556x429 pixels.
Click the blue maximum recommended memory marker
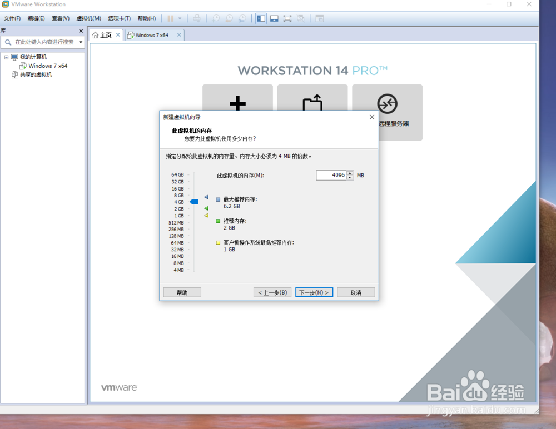coord(206,197)
